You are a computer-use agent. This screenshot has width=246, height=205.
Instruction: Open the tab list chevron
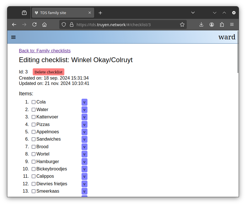tap(193, 13)
